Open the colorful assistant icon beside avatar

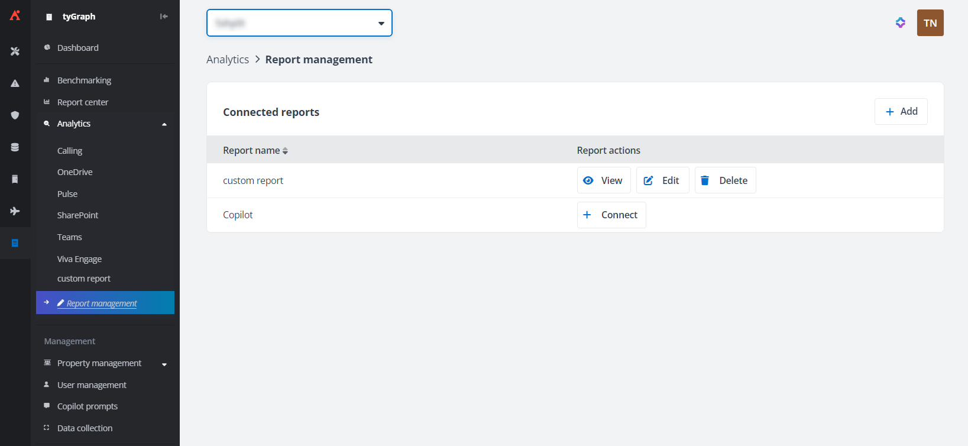click(900, 23)
